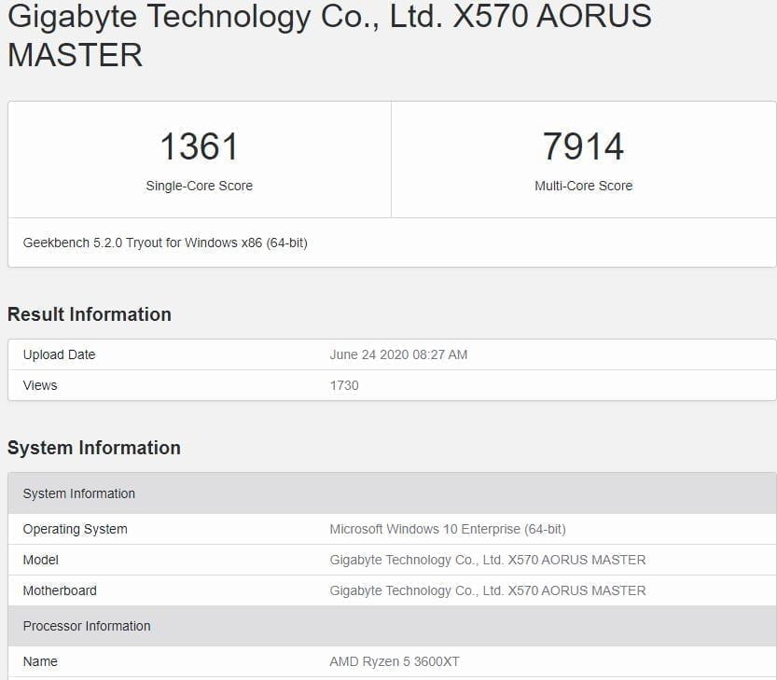Select the 7914 multi-core score number

click(x=583, y=147)
